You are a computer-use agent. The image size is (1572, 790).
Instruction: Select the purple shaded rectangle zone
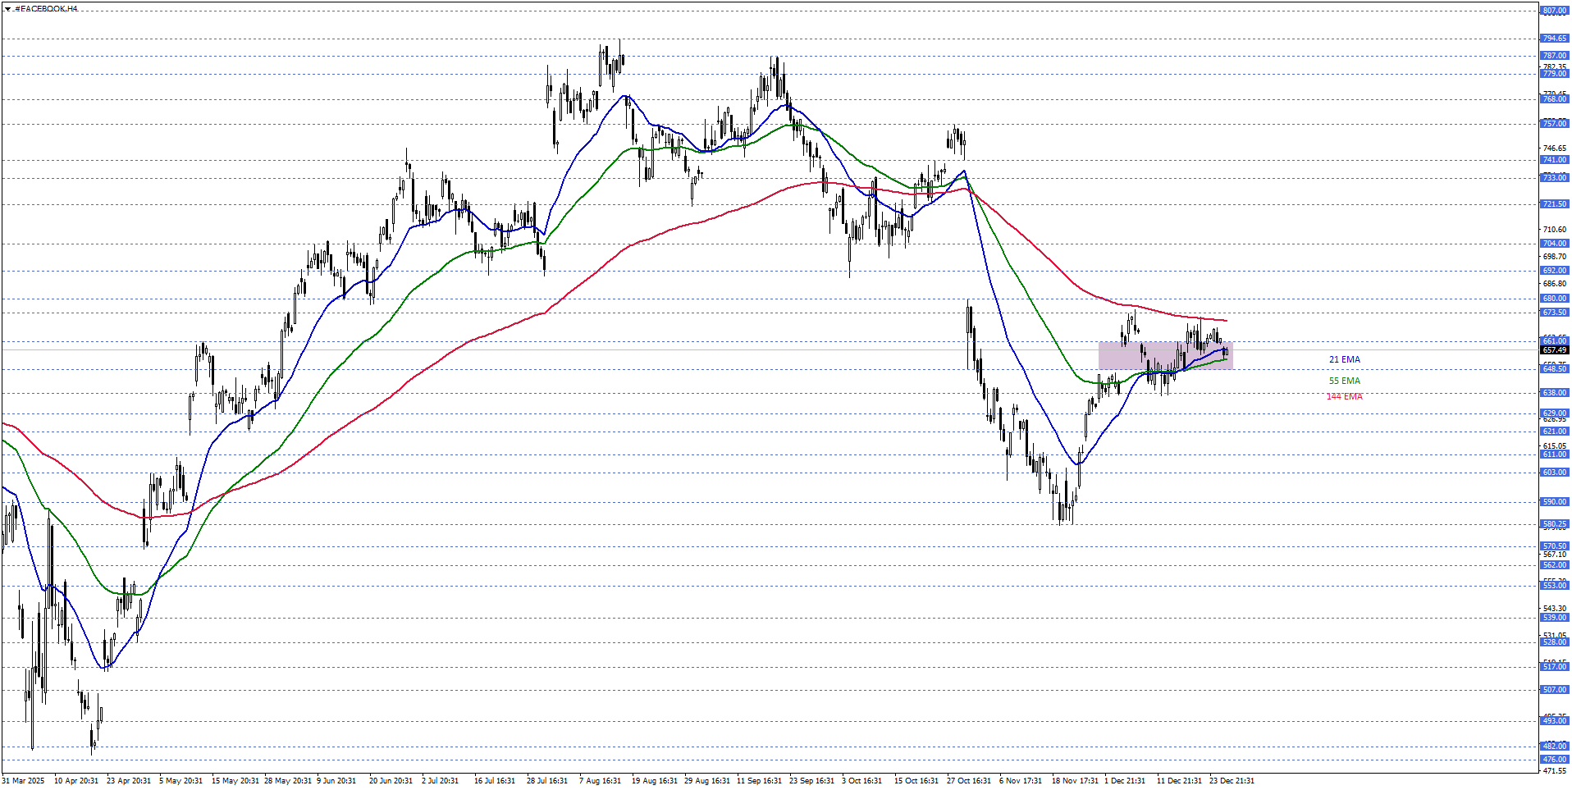click(x=1164, y=355)
